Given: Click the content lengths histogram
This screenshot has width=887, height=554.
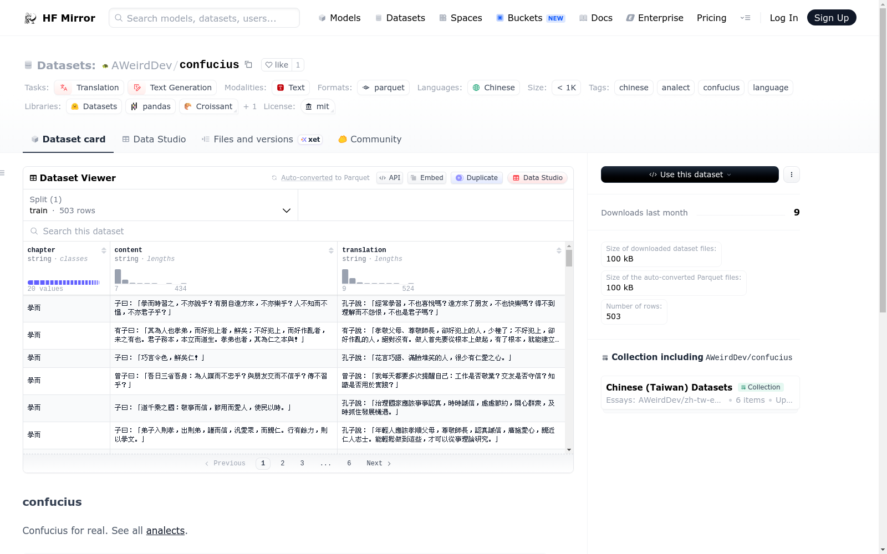Looking at the screenshot, I should pos(150,276).
